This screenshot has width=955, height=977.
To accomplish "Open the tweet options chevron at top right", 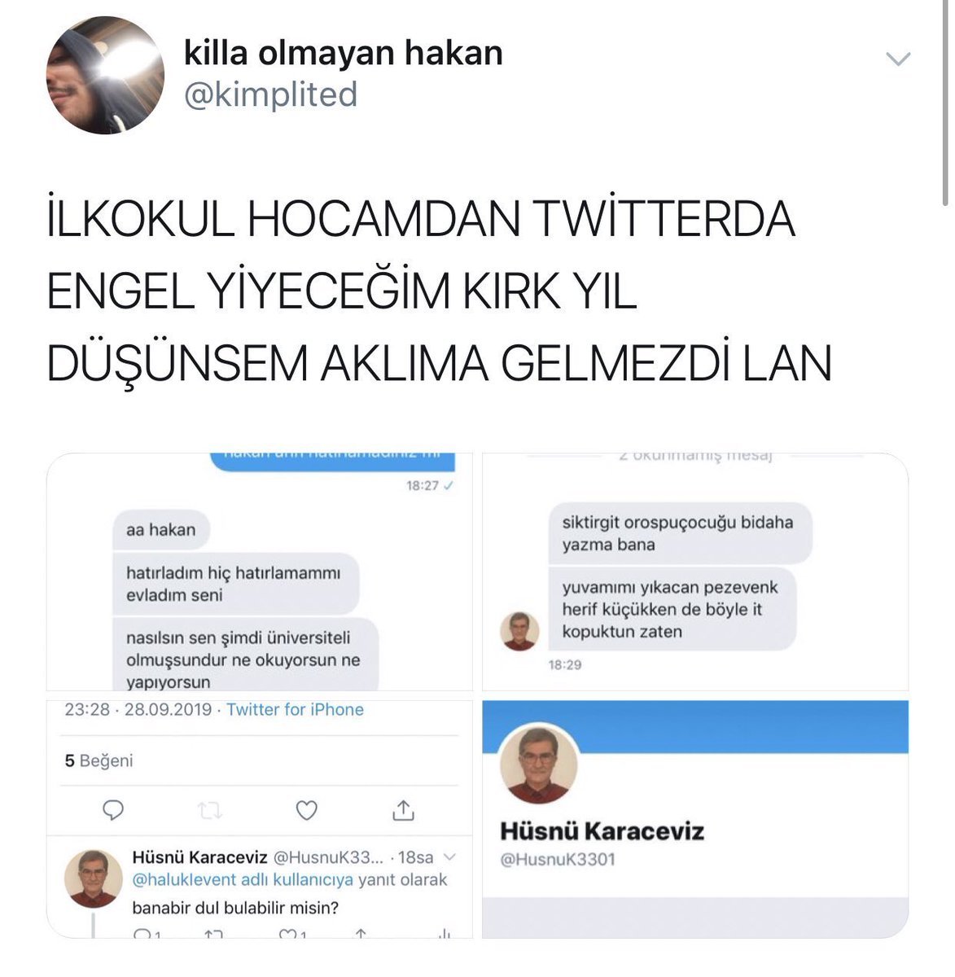I will tap(897, 59).
